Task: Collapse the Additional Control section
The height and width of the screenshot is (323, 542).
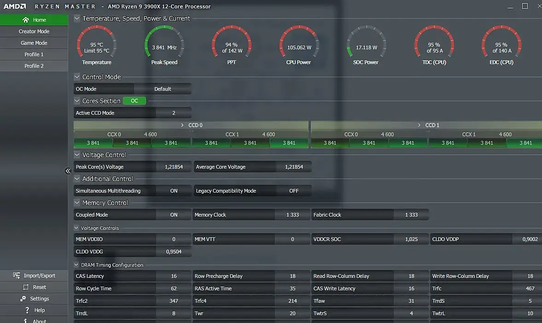Action: click(x=77, y=178)
